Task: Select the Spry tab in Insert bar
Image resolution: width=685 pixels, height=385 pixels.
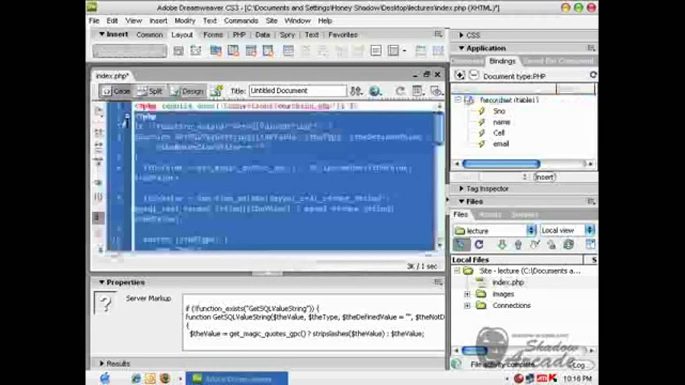Action: pos(287,35)
